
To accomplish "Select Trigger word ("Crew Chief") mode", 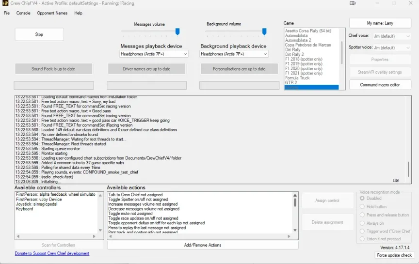I will (x=385, y=231).
